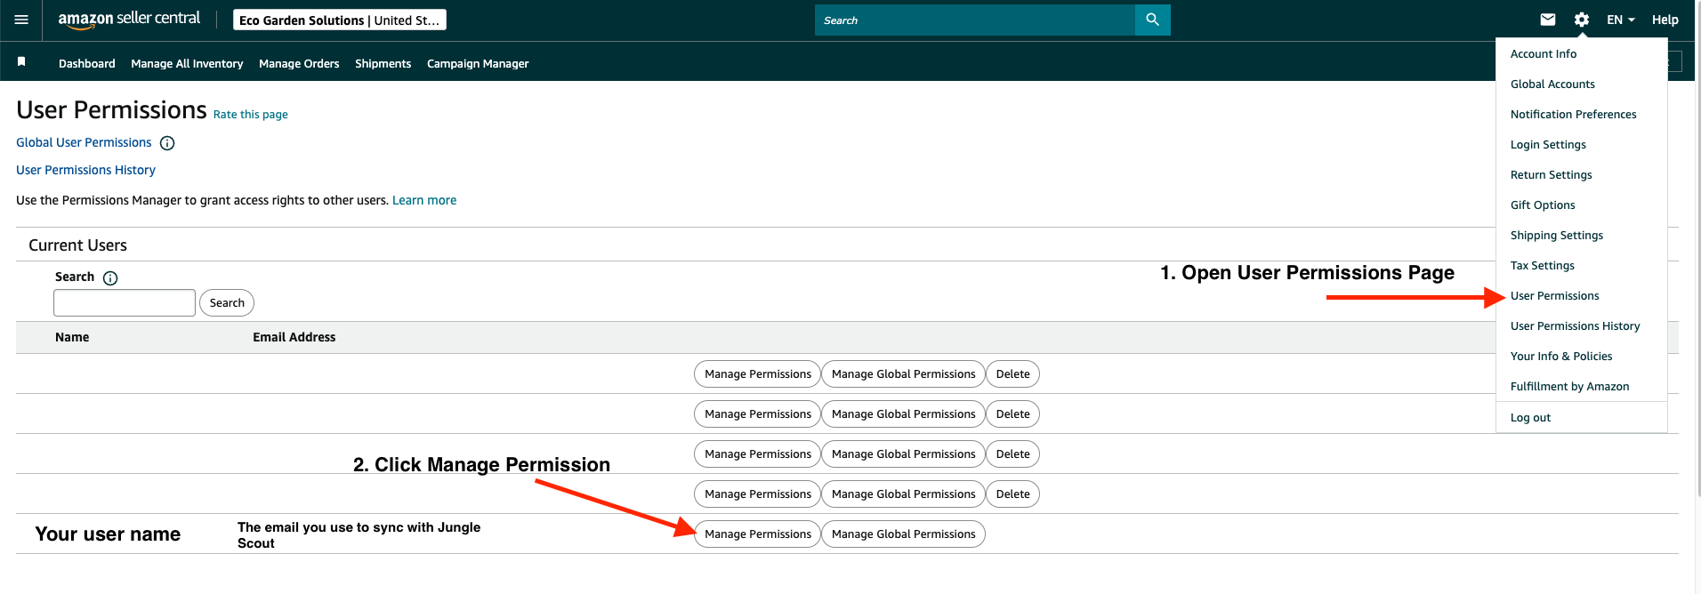1701x594 pixels.
Task: Open Shipping Settings menu item
Action: 1556,236
